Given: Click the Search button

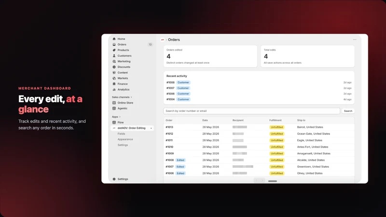Looking at the screenshot, I should 348,111.
